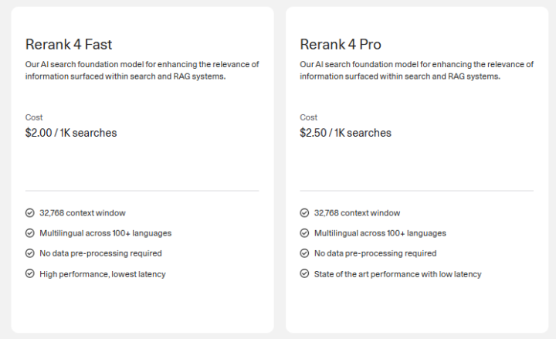
Task: Click checkmark beside State of the art performance
Action: (305, 273)
